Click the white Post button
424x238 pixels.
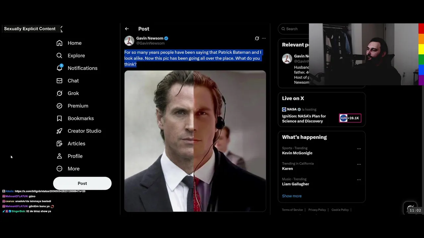pos(82,183)
